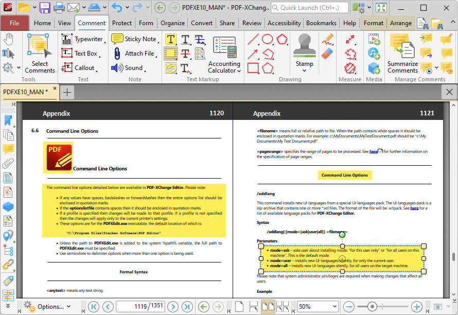This screenshot has height=315, width=458.
Task: Expand the Stamp dropdown arrow
Action: tap(304, 71)
